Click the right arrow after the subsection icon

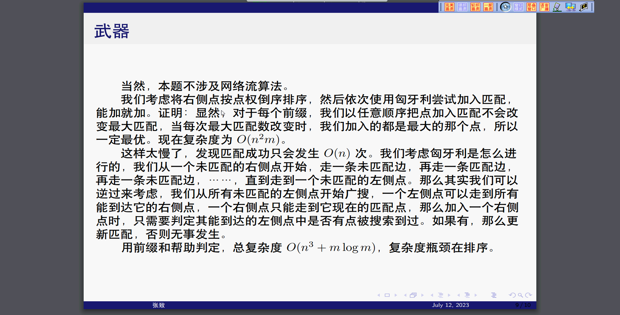tap(449, 295)
